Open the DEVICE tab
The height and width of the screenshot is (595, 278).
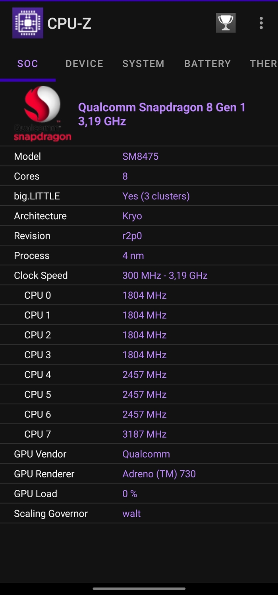(84, 64)
